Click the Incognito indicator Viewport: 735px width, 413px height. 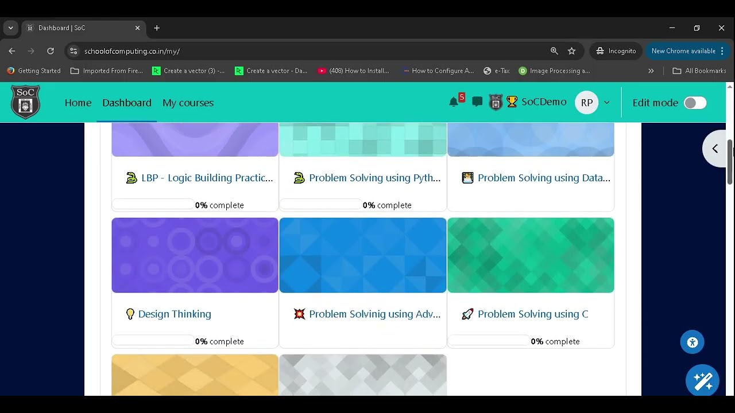pyautogui.click(x=616, y=51)
